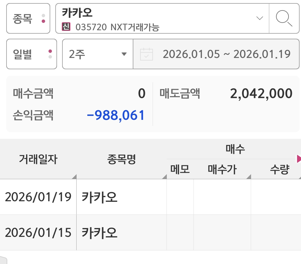Click sort triangle on 매수가 column

tap(249, 177)
